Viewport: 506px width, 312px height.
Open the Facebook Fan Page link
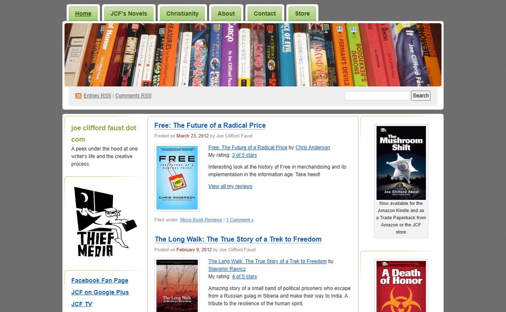pos(100,280)
